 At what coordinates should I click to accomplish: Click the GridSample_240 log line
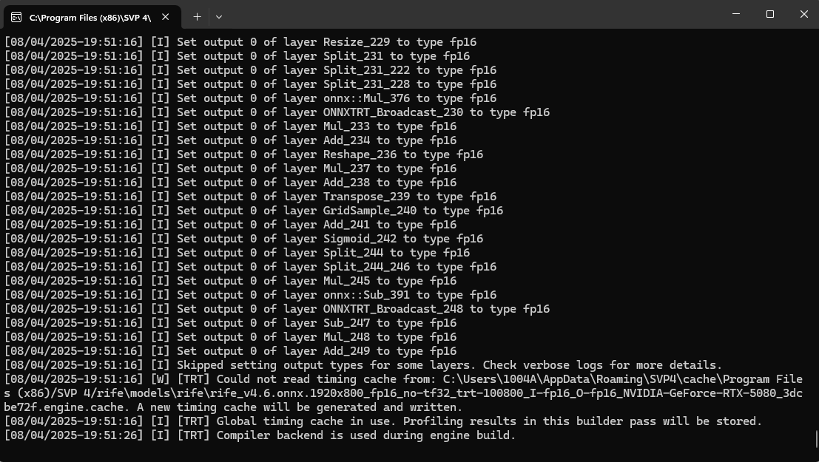[254, 211]
